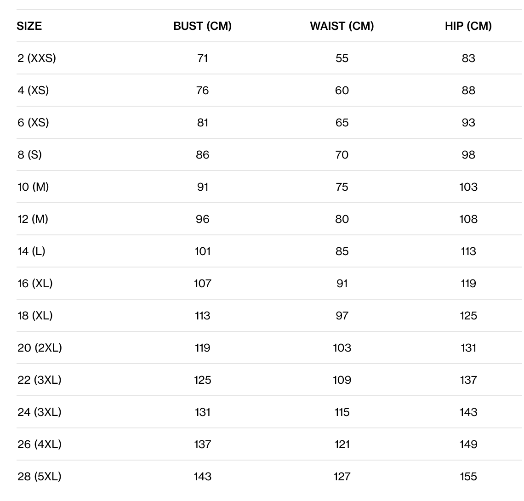Image resolution: width=524 pixels, height=501 pixels.
Task: Click the WAIST (CM) column header
Action: [342, 26]
